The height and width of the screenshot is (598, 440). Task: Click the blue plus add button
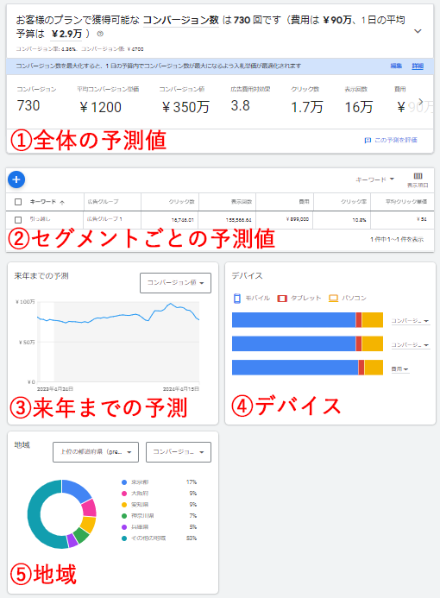click(x=16, y=179)
